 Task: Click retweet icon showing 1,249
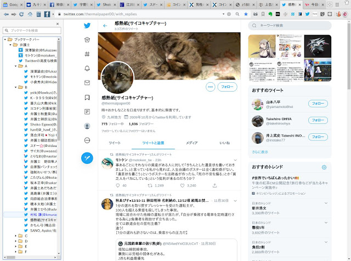(150, 185)
